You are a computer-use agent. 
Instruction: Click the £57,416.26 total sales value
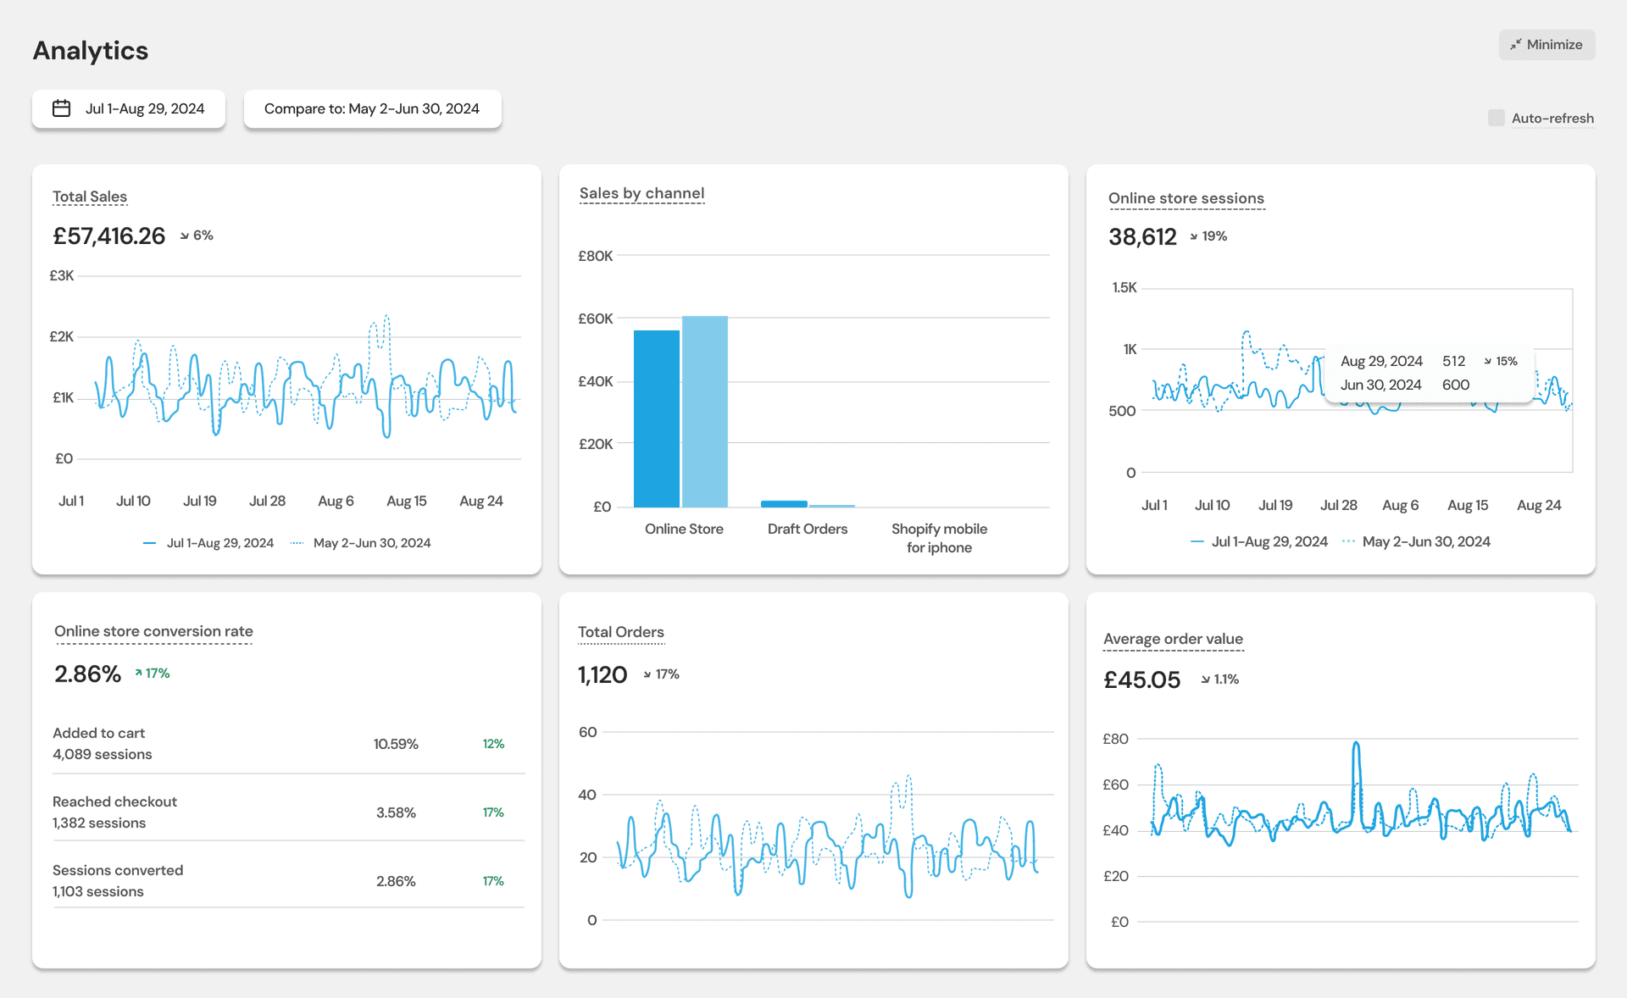108,236
